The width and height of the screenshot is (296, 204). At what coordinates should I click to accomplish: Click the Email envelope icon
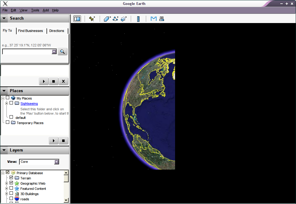coord(154,19)
